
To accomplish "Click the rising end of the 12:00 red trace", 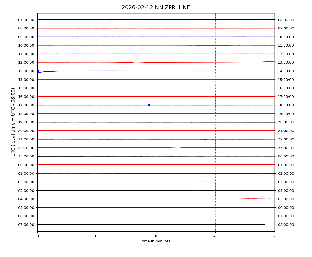I will point(271,61).
